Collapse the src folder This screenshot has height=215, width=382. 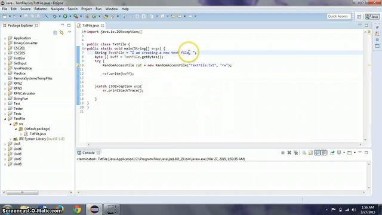point(11,124)
